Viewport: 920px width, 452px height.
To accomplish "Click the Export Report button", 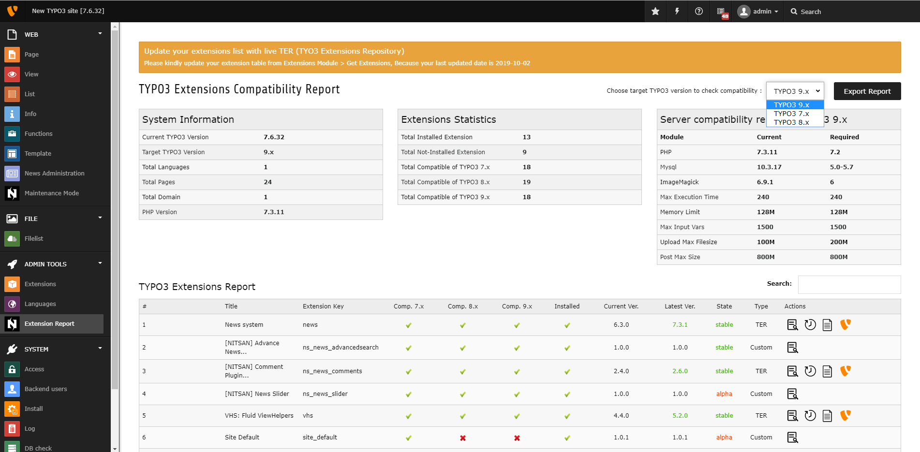I will tap(867, 91).
